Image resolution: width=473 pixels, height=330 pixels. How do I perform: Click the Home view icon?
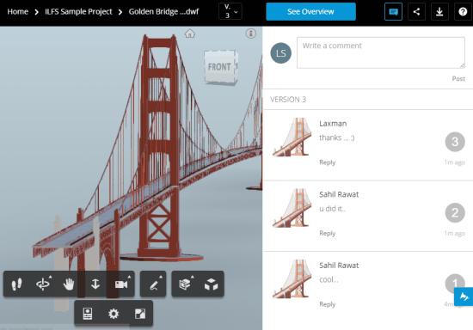click(x=190, y=34)
